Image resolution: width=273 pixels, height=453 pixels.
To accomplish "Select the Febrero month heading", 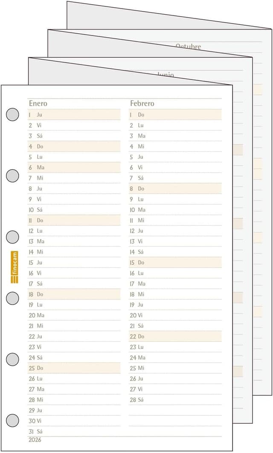I will [142, 103].
